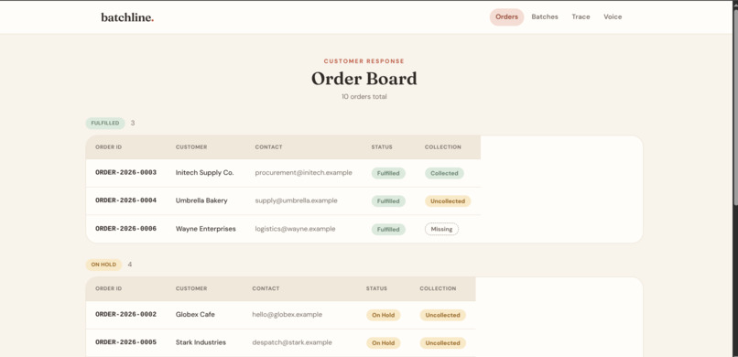Click Uncollected badge for ORDER-2026-0005
This screenshot has height=357, width=738.
(442, 343)
